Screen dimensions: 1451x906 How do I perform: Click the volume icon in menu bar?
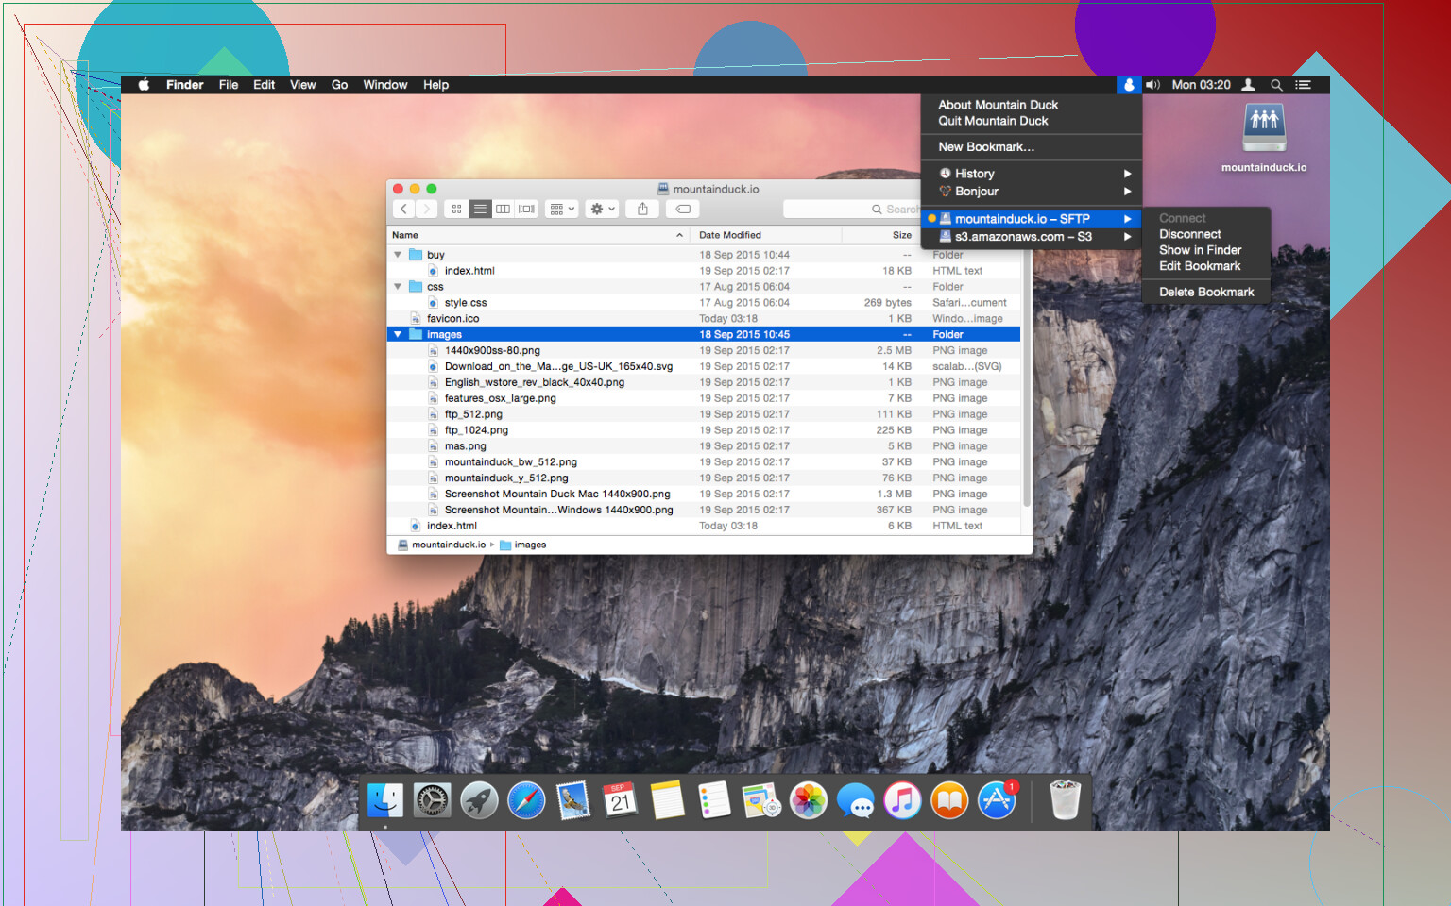[1152, 85]
